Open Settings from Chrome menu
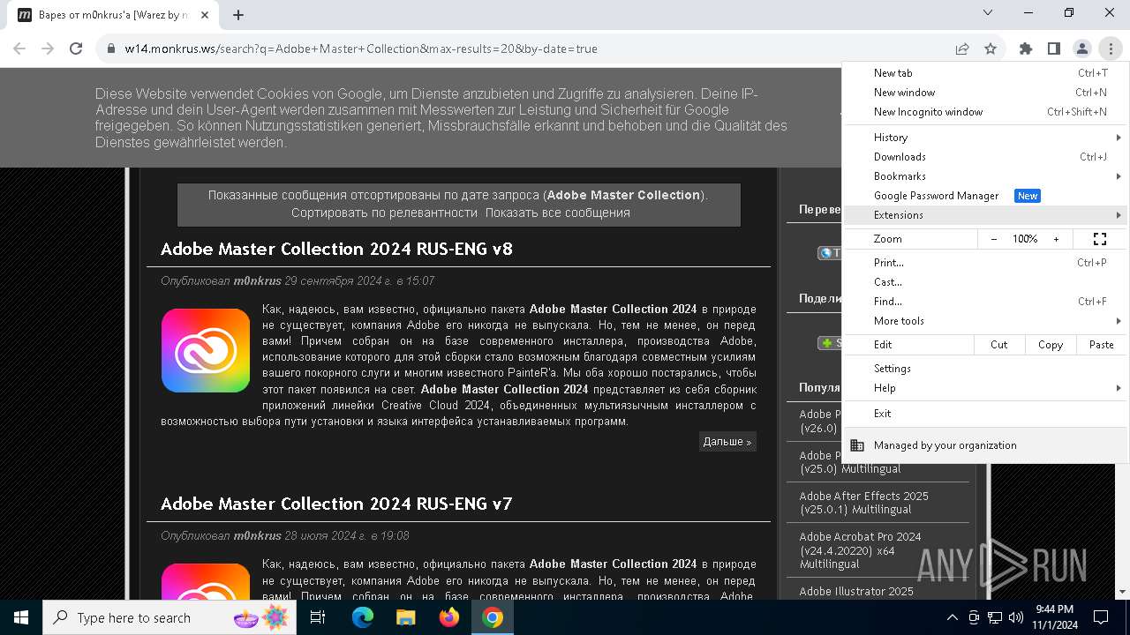 (x=984, y=369)
